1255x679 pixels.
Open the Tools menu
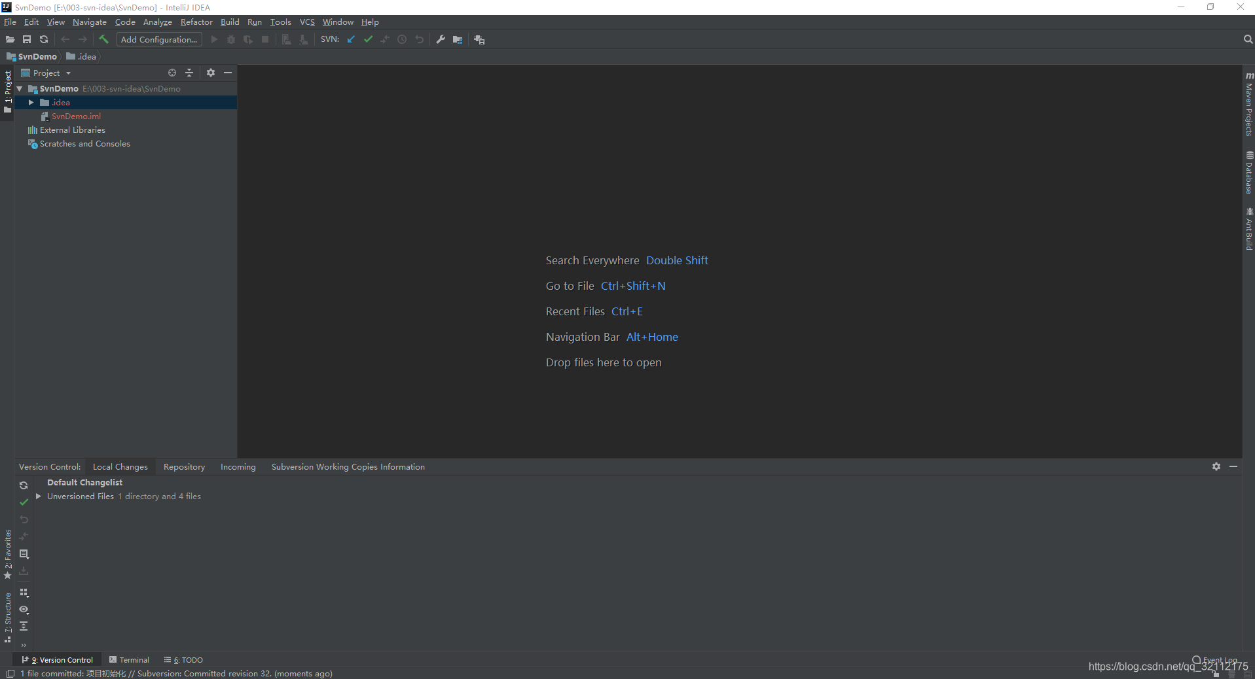280,22
